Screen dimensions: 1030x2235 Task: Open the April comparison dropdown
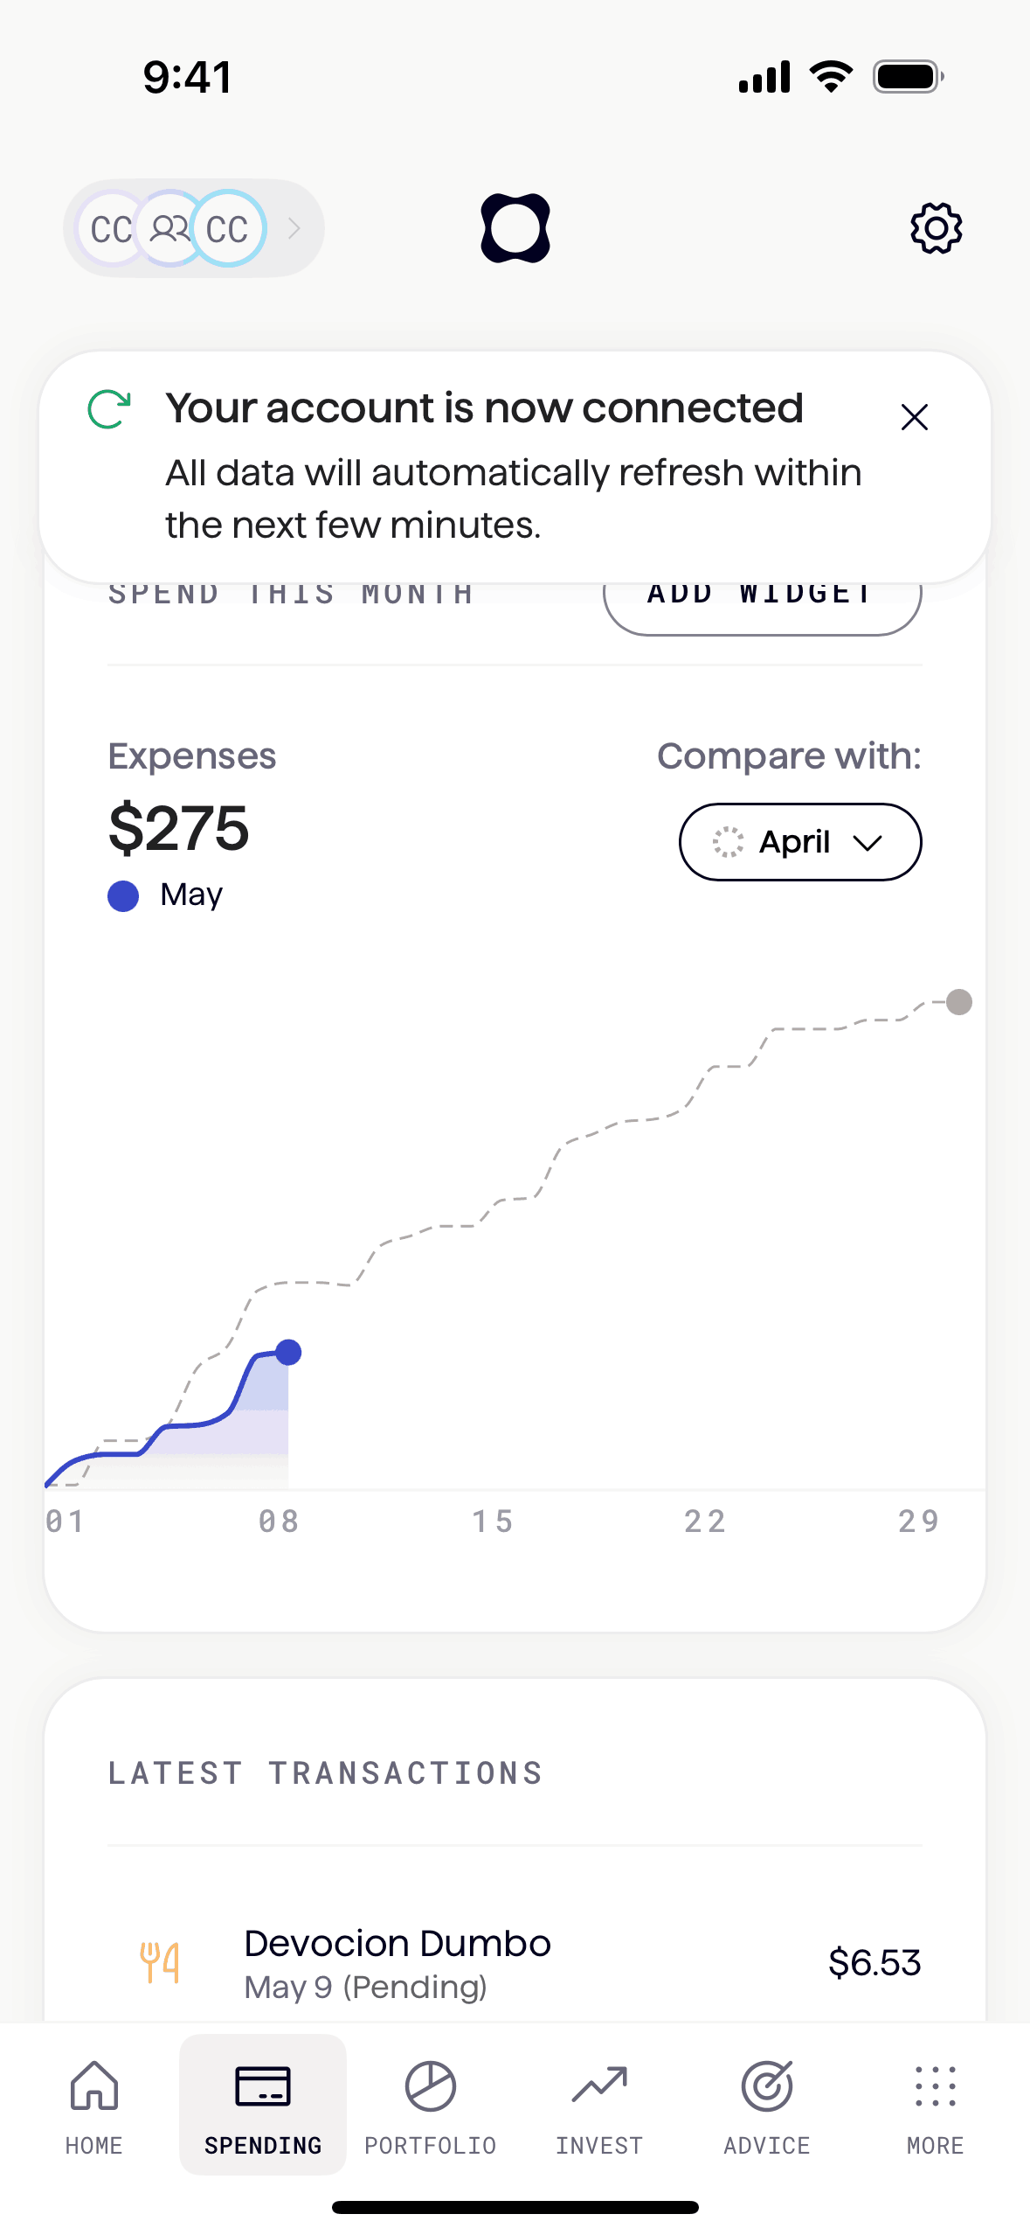(x=799, y=842)
